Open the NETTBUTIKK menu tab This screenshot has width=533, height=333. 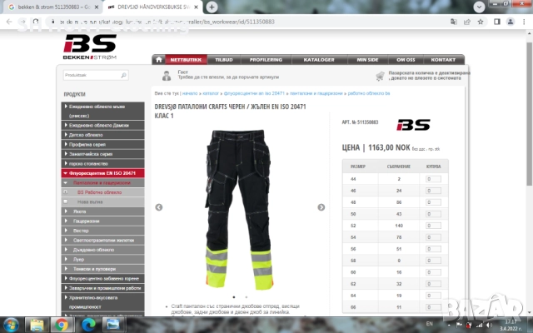click(186, 60)
